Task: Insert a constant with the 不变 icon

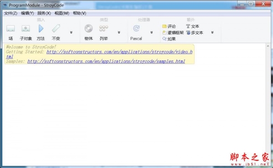Action: click(x=56, y=28)
